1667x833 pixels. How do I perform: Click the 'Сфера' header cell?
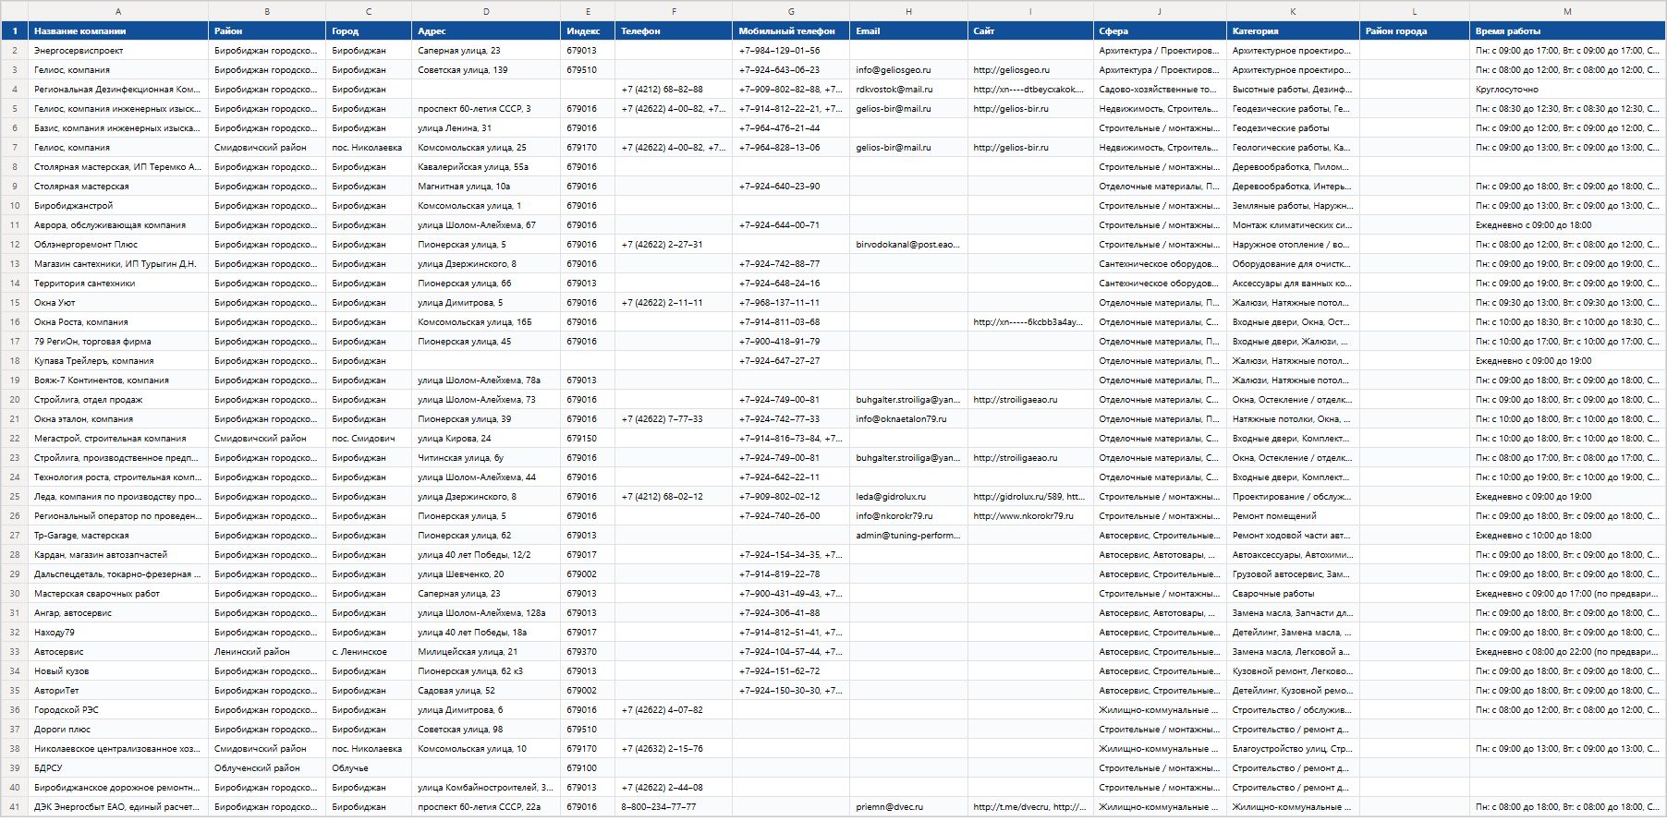tap(1160, 31)
